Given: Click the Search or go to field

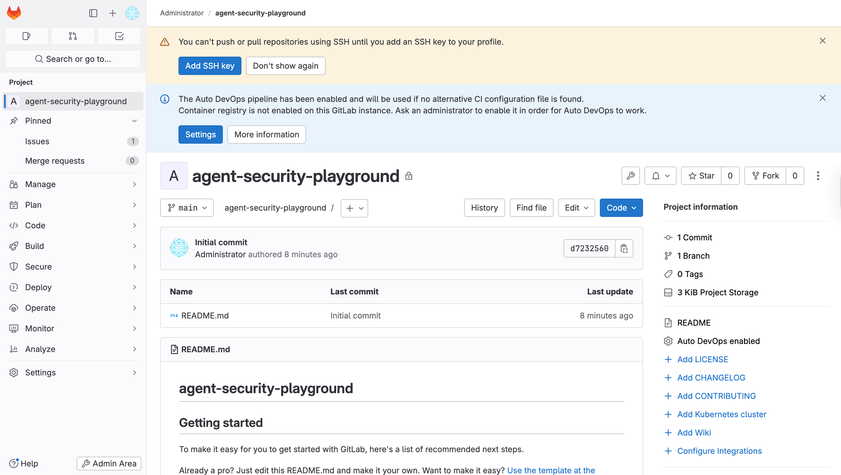Looking at the screenshot, I should pos(73,59).
